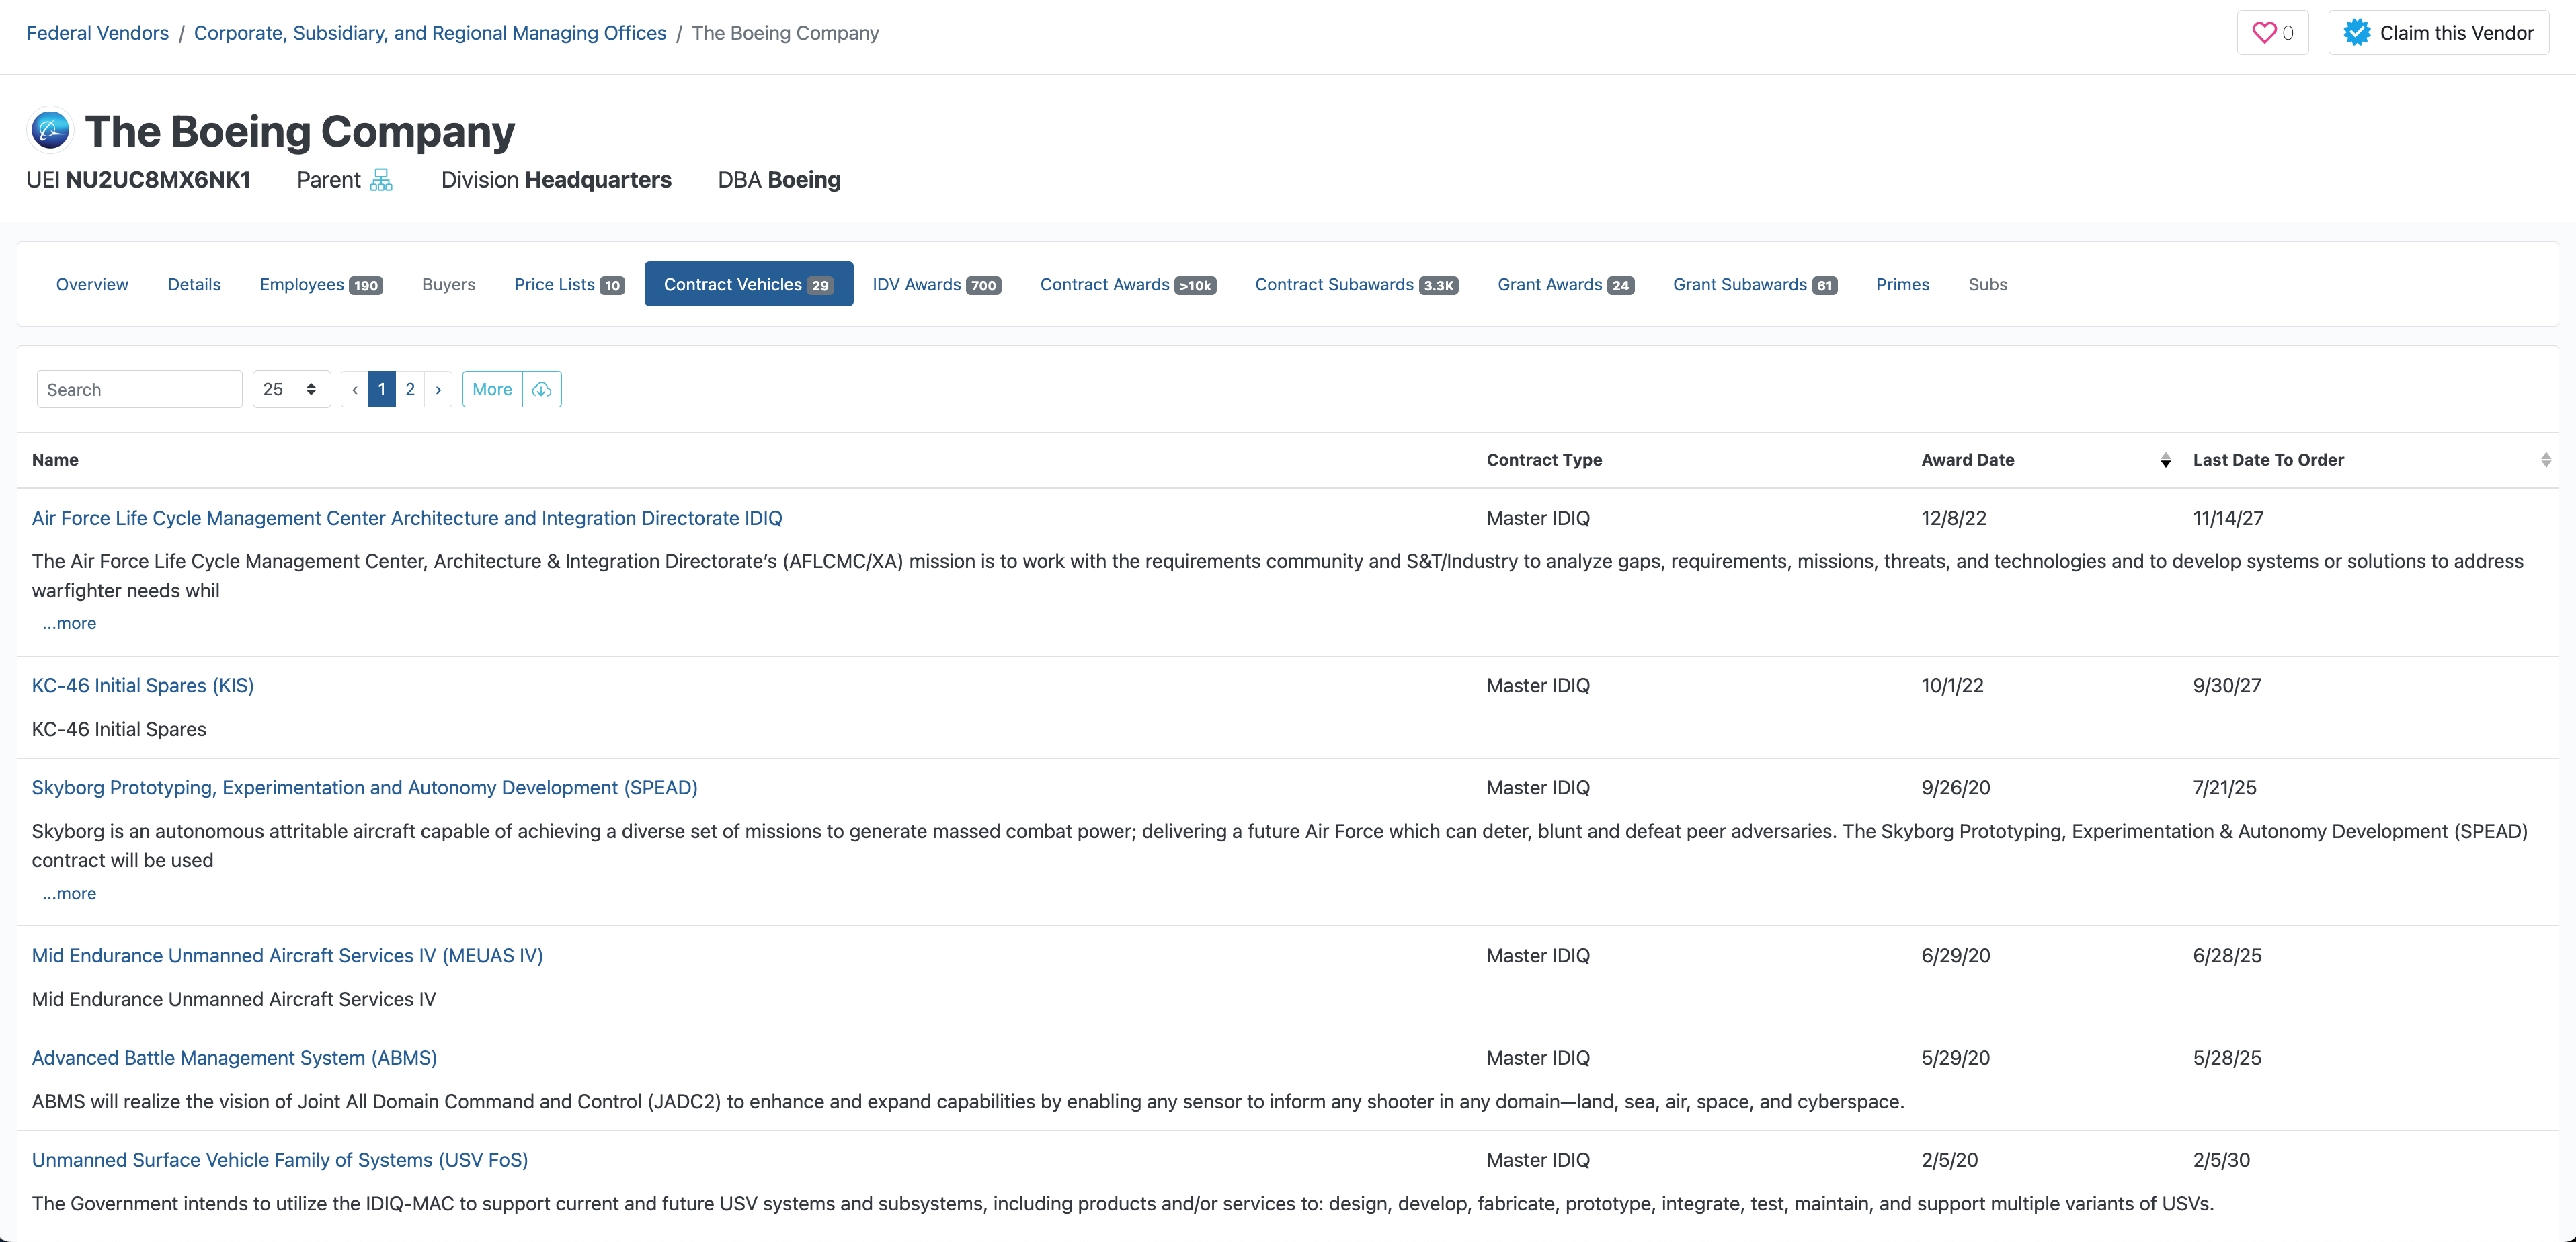Expand the More options button

point(492,389)
